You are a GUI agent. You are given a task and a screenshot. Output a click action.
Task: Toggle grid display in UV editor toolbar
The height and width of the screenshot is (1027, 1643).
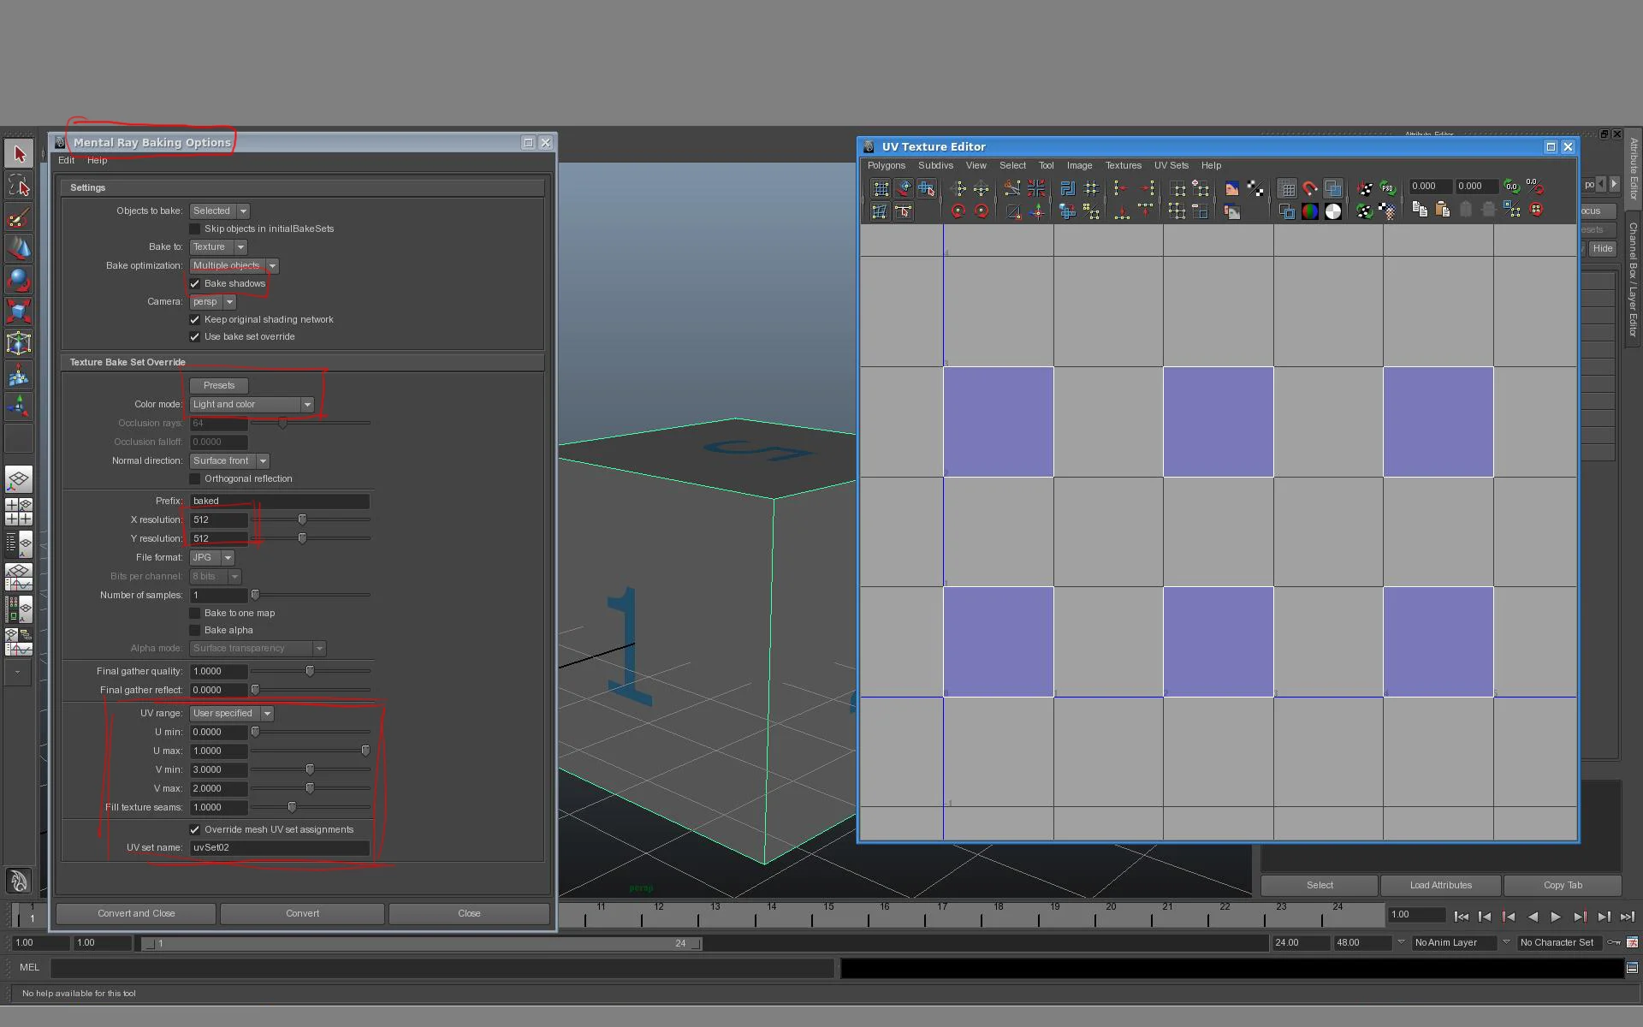1286,188
